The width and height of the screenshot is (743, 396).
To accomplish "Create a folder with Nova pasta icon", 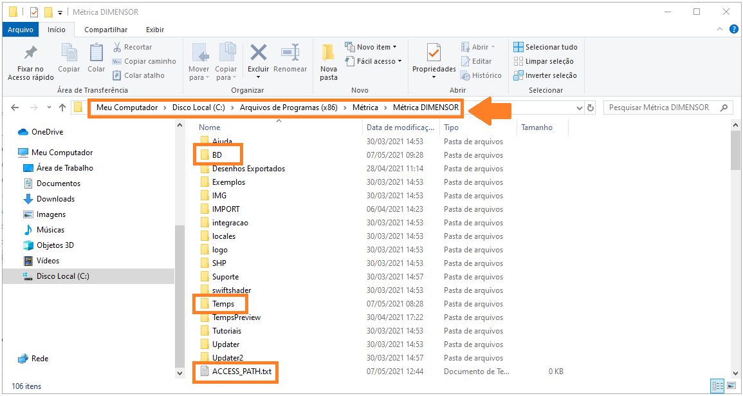I will [329, 54].
